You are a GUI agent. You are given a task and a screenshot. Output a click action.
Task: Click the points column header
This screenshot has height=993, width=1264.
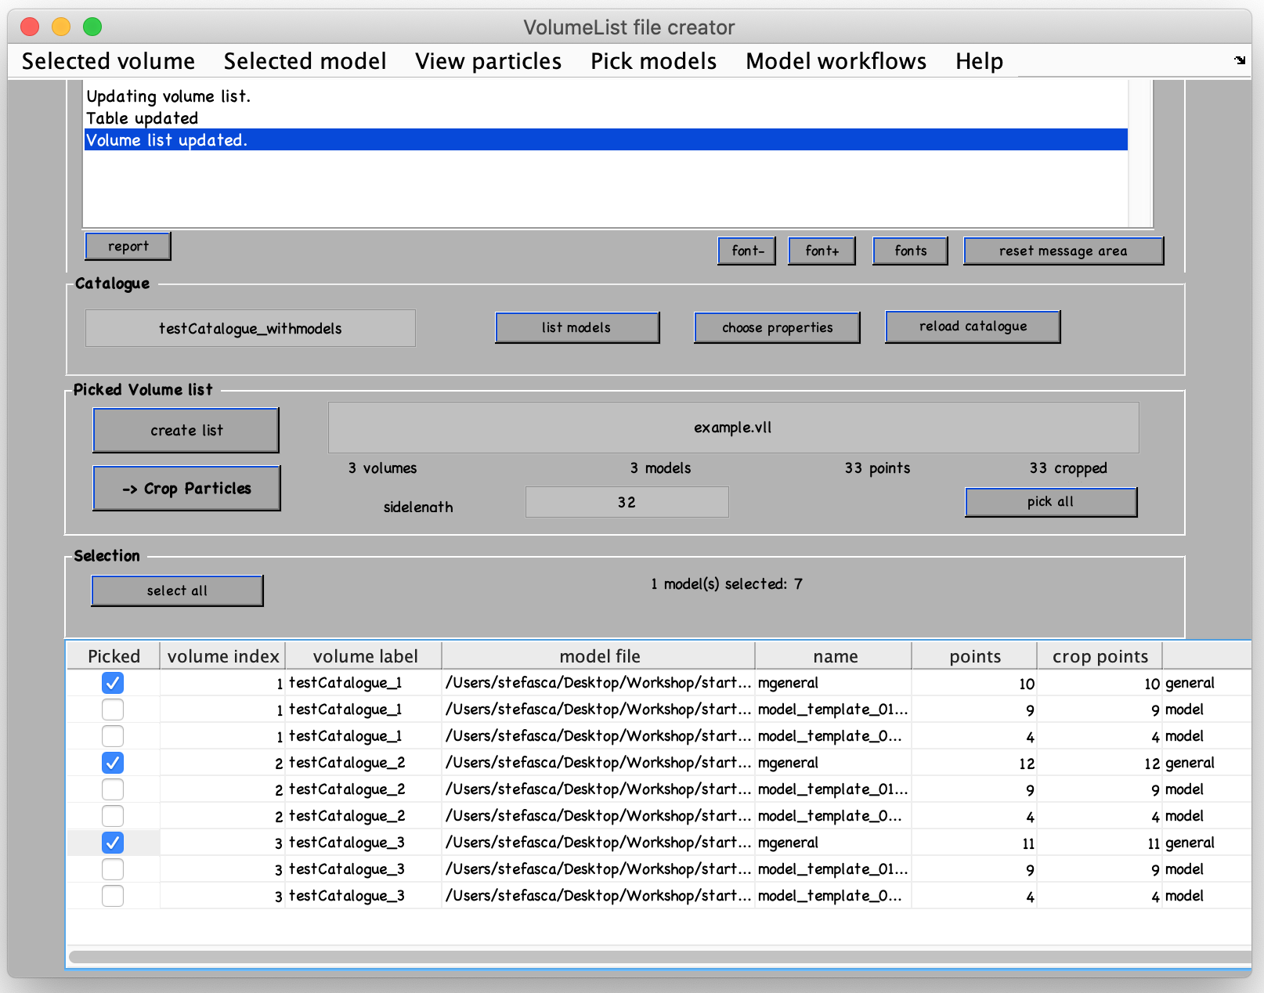point(975,656)
